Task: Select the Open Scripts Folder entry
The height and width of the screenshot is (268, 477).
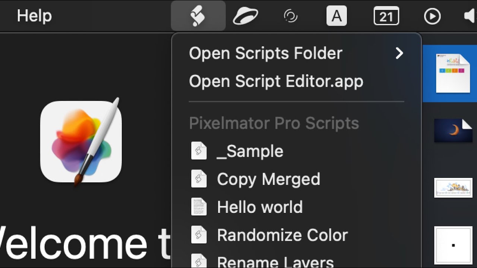Action: click(265, 53)
